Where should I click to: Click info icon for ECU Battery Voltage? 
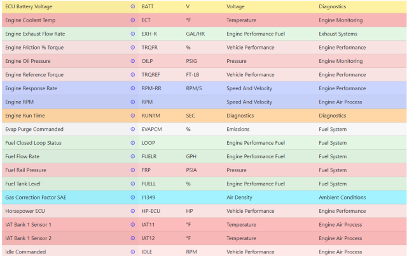click(x=133, y=6)
